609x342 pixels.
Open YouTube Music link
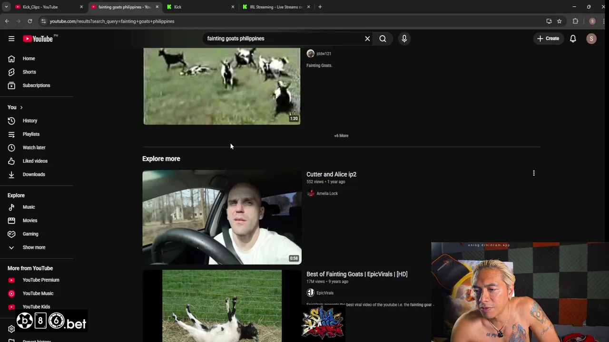pyautogui.click(x=38, y=294)
